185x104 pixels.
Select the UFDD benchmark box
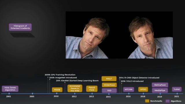click(x=143, y=89)
